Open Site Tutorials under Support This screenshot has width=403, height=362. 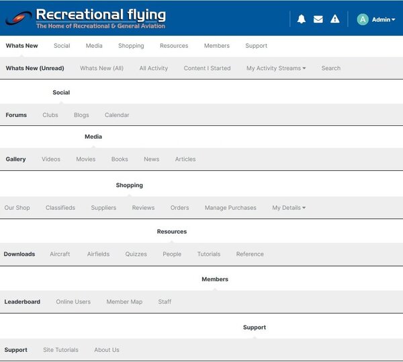[60, 350]
